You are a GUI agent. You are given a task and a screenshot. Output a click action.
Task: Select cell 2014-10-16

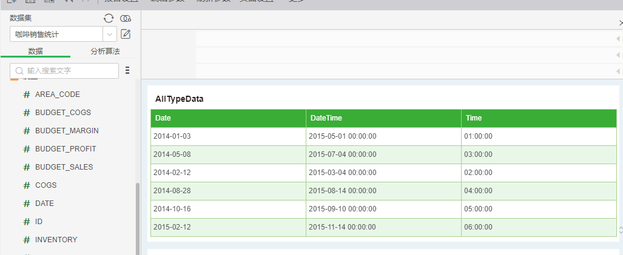[x=228, y=210]
